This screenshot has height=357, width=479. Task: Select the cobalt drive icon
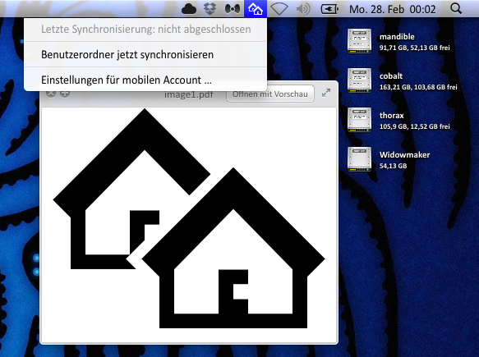(x=359, y=80)
